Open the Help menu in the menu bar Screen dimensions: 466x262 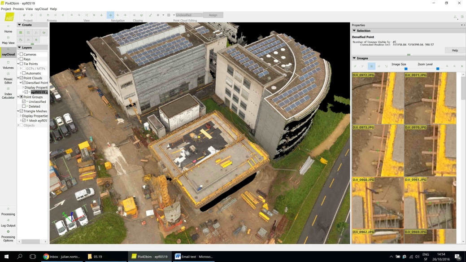[53, 9]
